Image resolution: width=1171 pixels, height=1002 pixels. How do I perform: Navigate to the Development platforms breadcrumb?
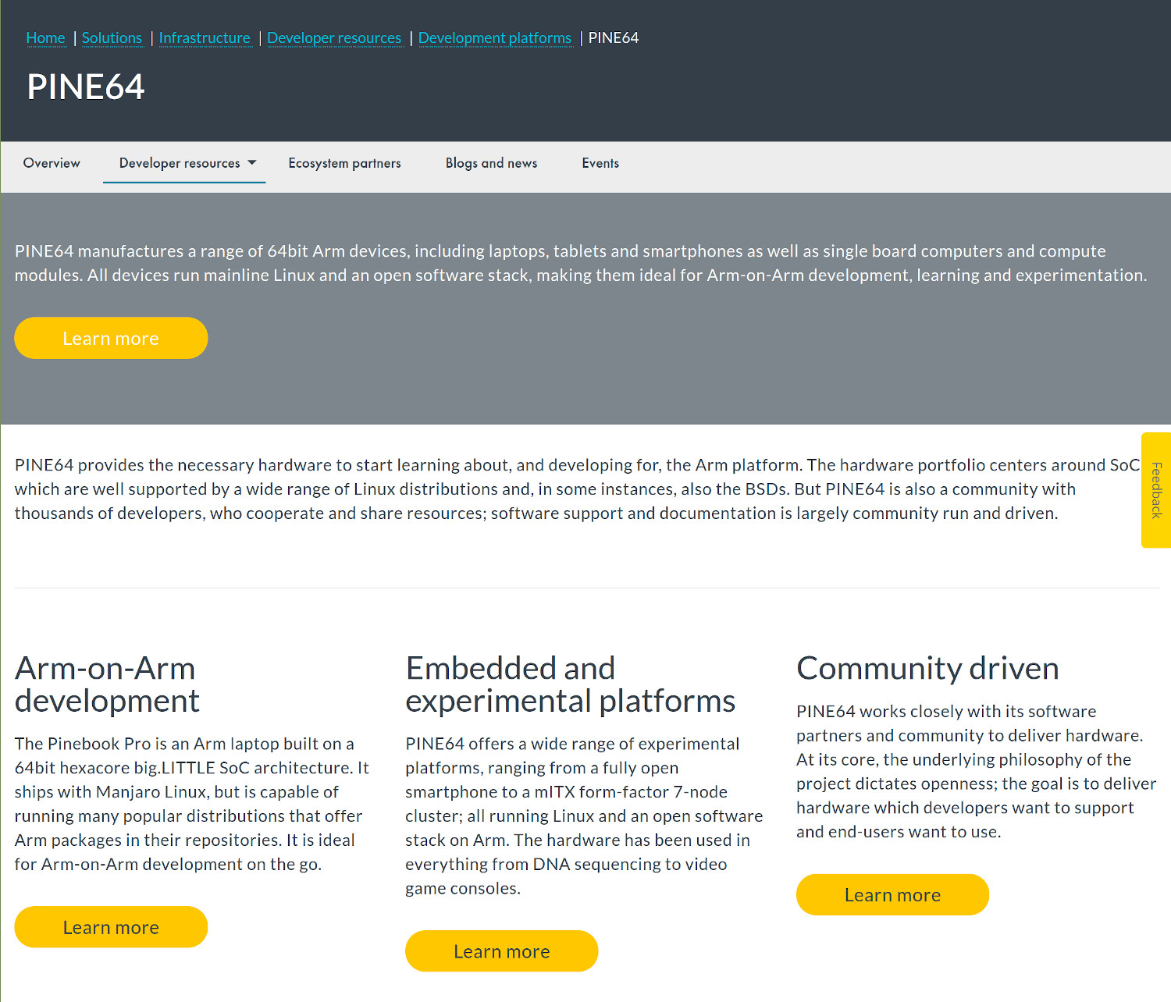tap(495, 37)
